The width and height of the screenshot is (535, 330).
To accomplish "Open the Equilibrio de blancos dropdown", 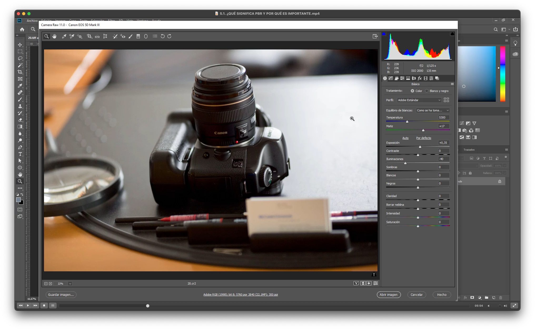I will tap(433, 110).
